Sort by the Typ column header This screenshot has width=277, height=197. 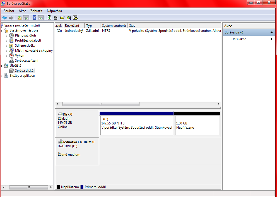[x=92, y=26]
